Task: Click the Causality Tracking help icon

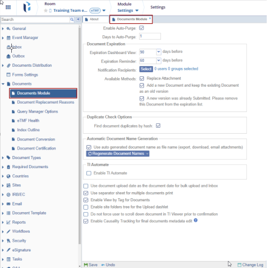Action: (x=196, y=221)
